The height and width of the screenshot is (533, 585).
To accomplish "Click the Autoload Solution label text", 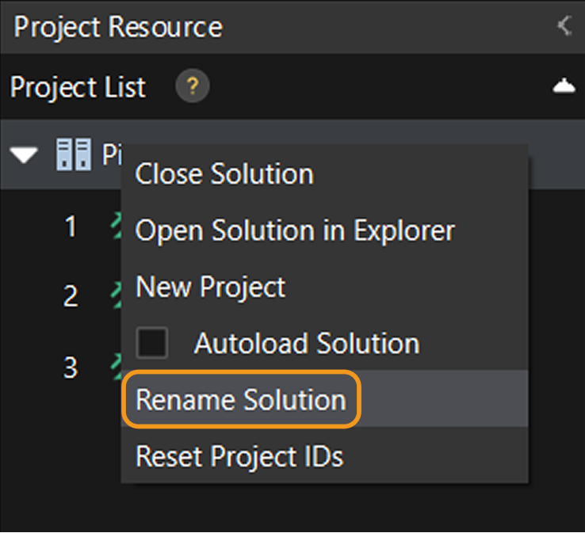I will pos(307,344).
